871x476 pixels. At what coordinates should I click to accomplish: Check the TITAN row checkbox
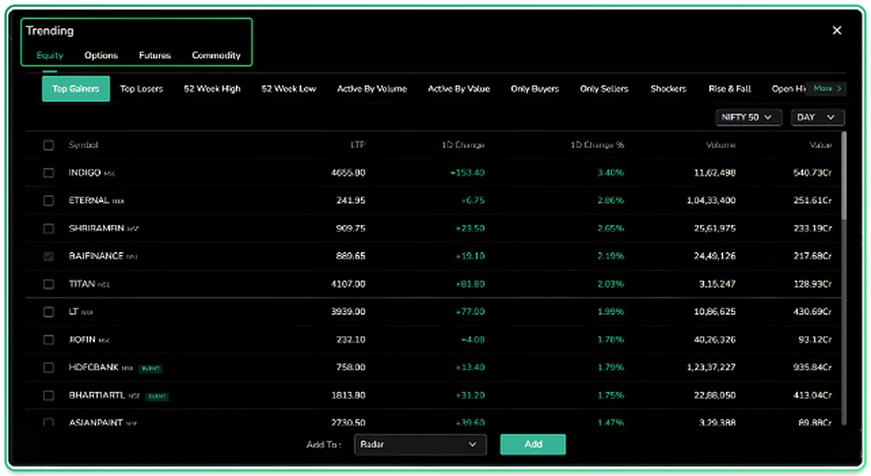click(x=48, y=284)
